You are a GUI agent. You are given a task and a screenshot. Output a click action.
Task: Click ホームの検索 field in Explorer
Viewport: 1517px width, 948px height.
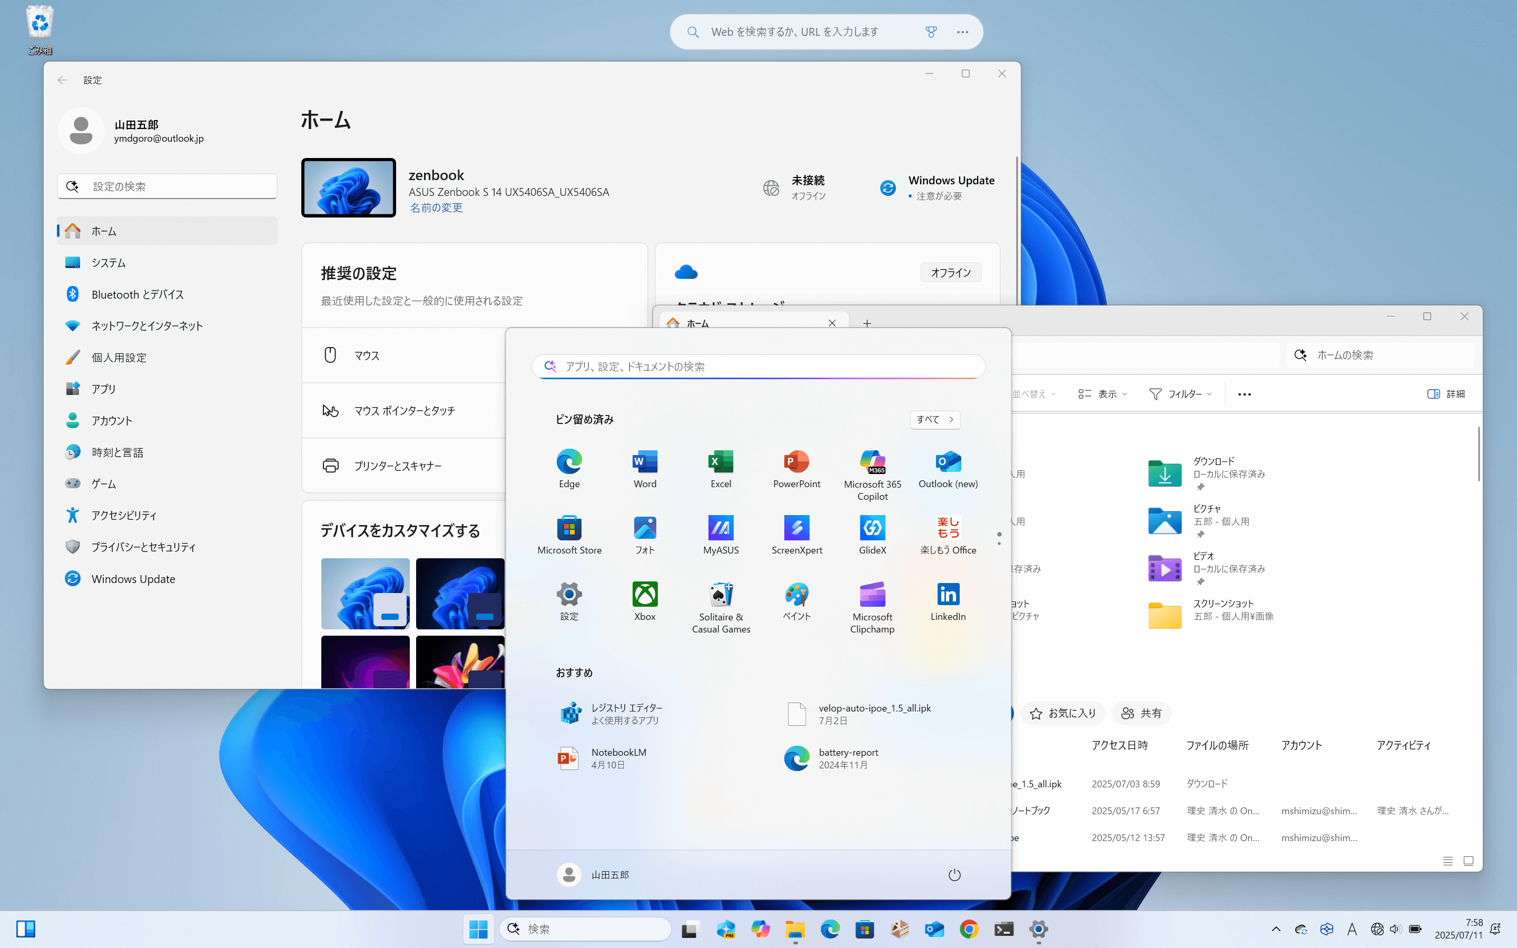pos(1381,355)
